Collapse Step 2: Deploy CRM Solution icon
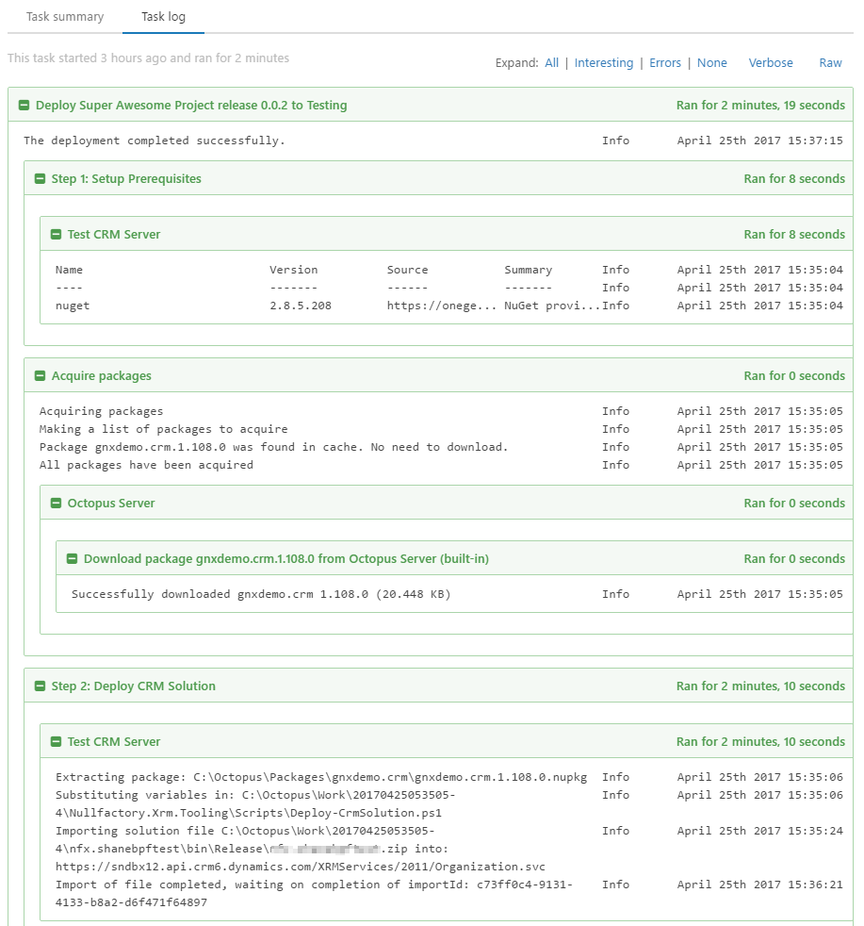The width and height of the screenshot is (864, 926). click(40, 686)
